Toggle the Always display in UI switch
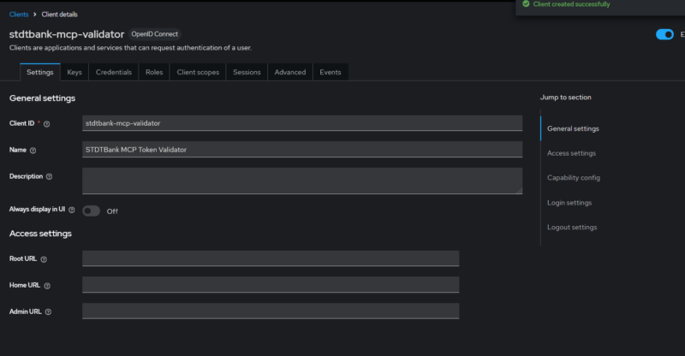Image resolution: width=685 pixels, height=356 pixels. [92, 211]
